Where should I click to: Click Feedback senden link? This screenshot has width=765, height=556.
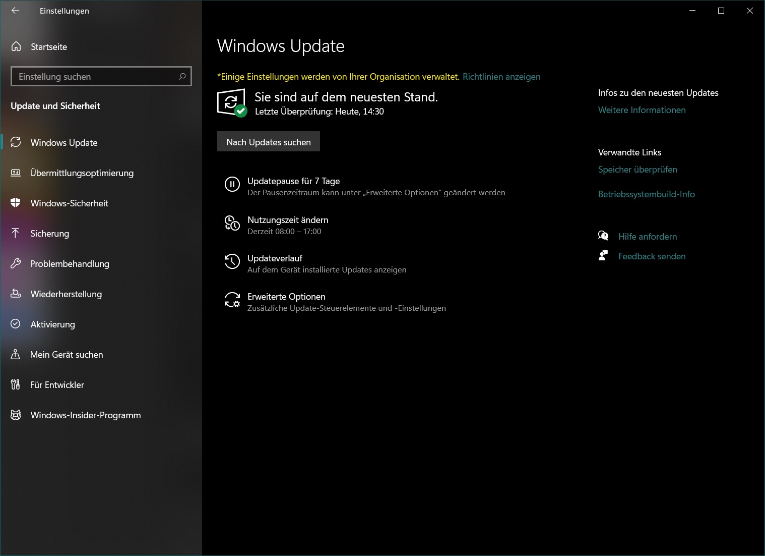point(652,256)
